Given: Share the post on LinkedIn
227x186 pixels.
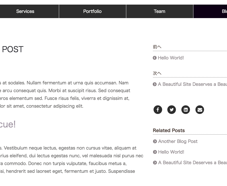Looking at the screenshot, I should pyautogui.click(x=186, y=110).
